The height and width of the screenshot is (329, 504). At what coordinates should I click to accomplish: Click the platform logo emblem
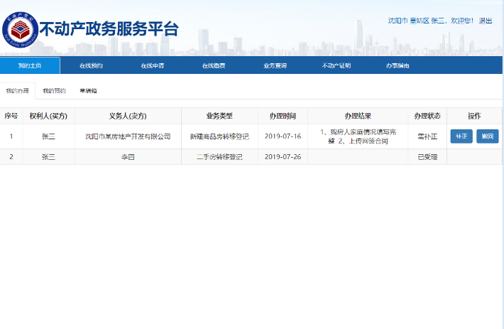(20, 28)
